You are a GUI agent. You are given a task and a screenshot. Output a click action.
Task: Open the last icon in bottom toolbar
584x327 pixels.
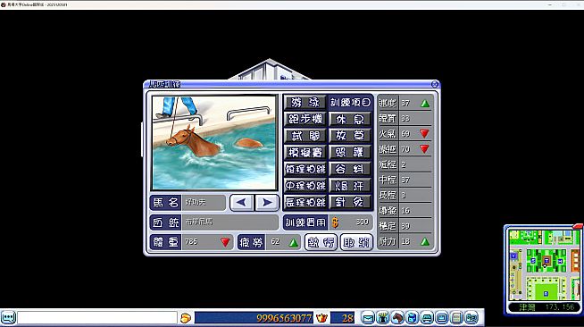471,318
